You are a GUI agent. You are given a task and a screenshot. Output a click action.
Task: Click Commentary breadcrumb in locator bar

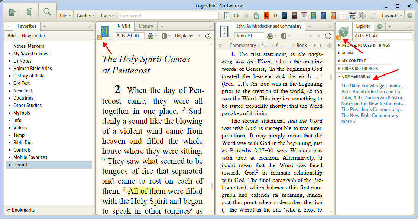click(243, 46)
